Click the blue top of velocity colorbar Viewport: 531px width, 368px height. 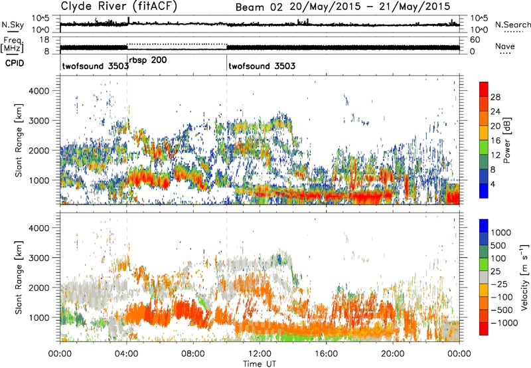pyautogui.click(x=484, y=226)
